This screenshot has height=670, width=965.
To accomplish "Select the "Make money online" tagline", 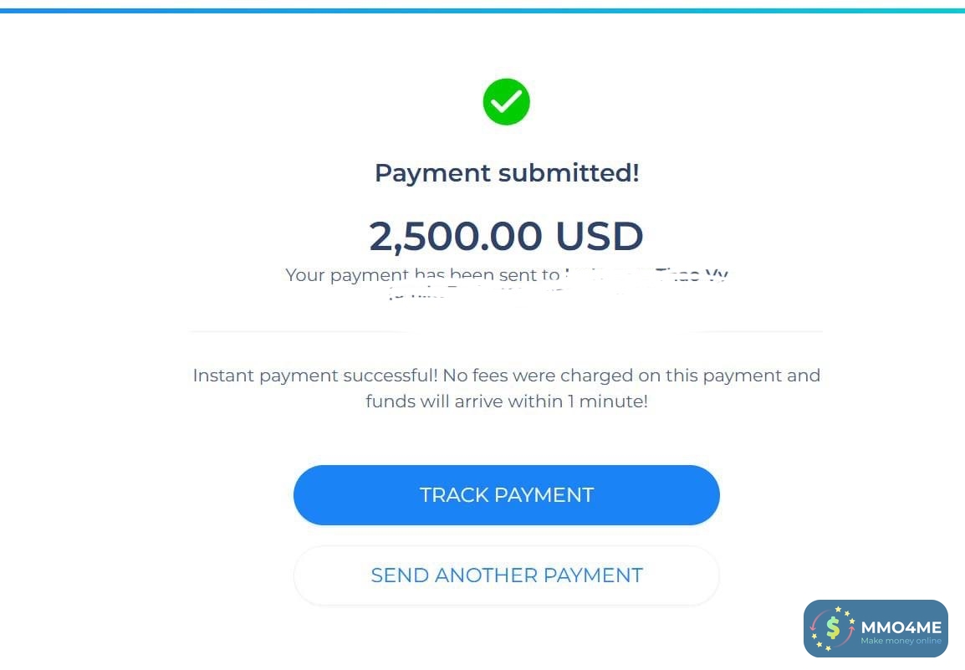I will pyautogui.click(x=901, y=642).
